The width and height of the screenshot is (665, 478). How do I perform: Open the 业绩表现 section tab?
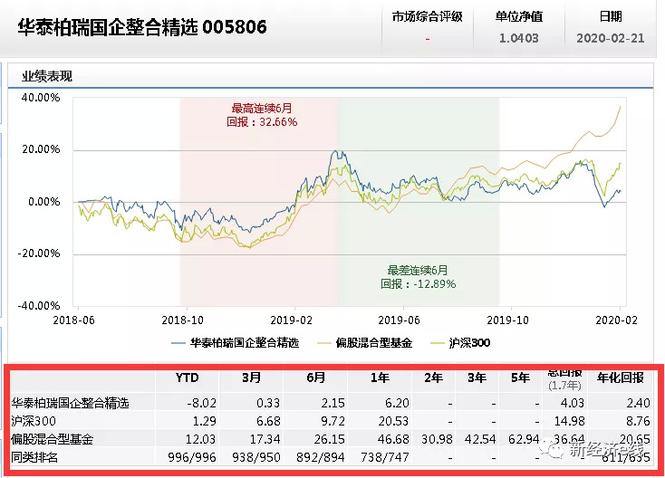(47, 76)
